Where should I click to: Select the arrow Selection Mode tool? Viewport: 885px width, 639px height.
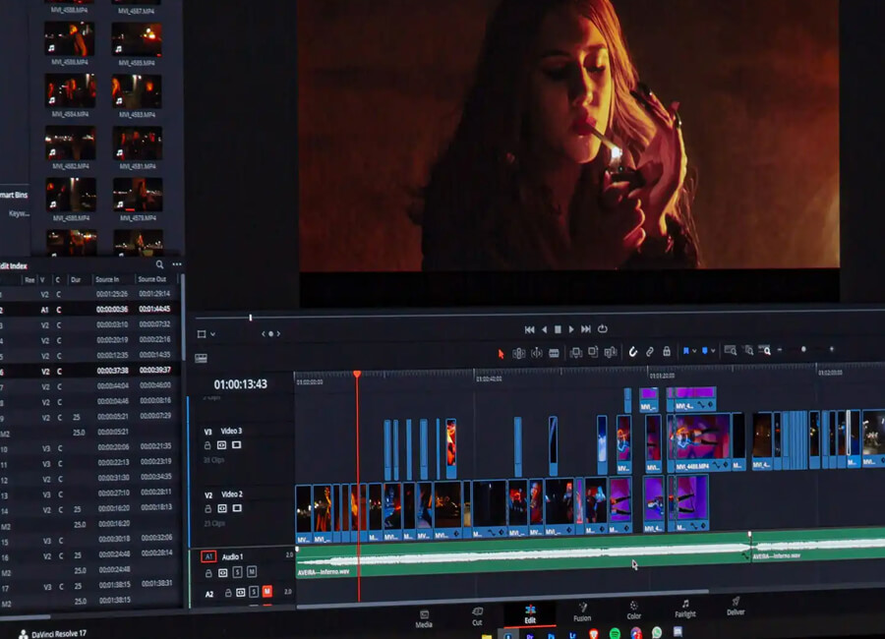tap(501, 352)
